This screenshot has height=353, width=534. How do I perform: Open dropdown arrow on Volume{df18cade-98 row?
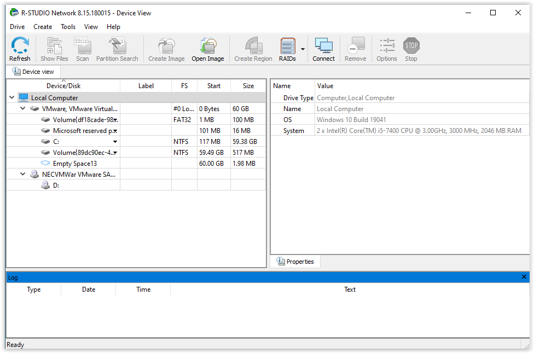click(115, 120)
